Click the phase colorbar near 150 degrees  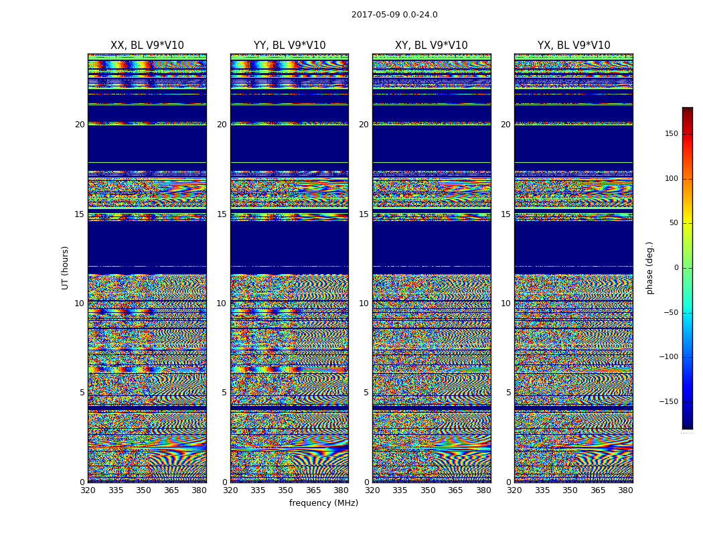[688, 133]
